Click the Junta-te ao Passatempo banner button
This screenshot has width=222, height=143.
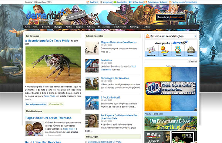171,17
